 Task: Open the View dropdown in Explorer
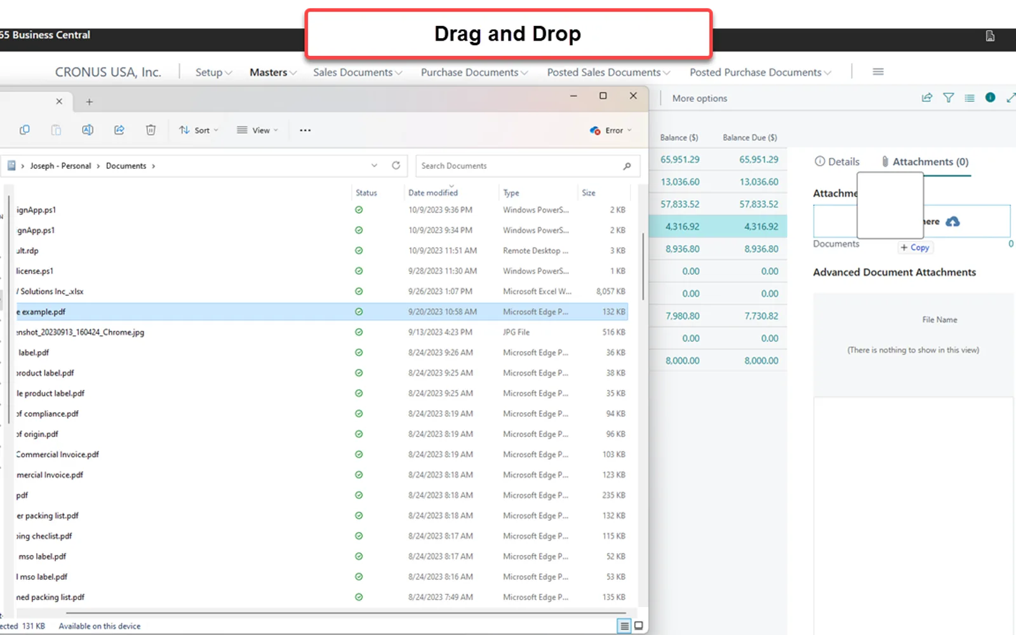(x=257, y=130)
